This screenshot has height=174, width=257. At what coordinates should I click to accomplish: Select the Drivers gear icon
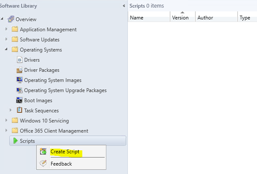point(19,60)
